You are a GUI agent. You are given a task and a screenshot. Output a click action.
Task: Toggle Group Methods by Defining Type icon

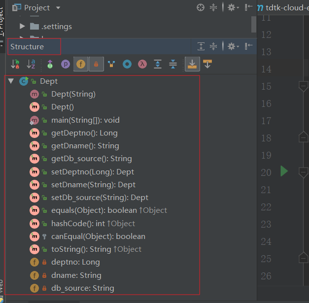click(111, 64)
